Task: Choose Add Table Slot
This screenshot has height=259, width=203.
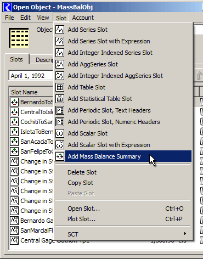Action: [x=123, y=87]
